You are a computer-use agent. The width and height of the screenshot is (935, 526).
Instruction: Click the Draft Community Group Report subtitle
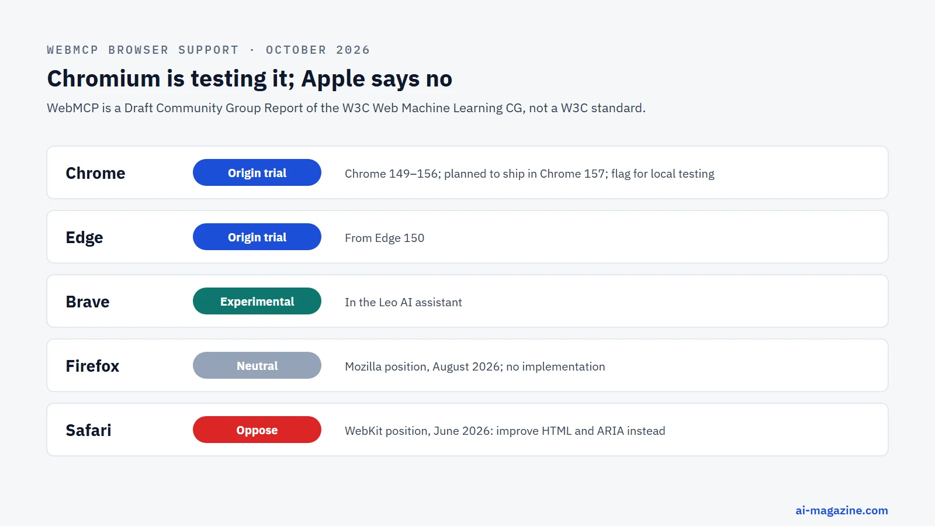coord(346,108)
